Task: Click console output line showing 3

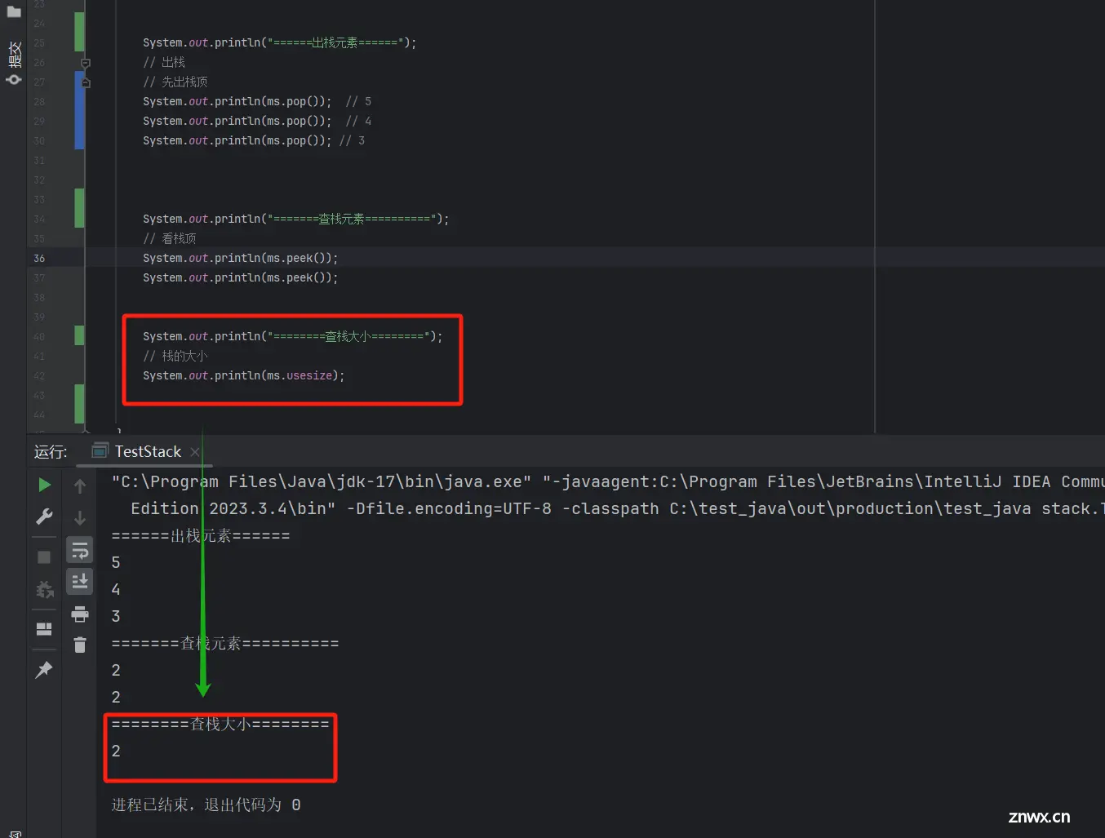Action: [116, 616]
